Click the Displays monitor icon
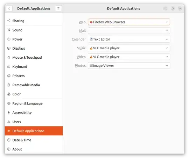Viewport: 189px width, 159px height. [9, 48]
